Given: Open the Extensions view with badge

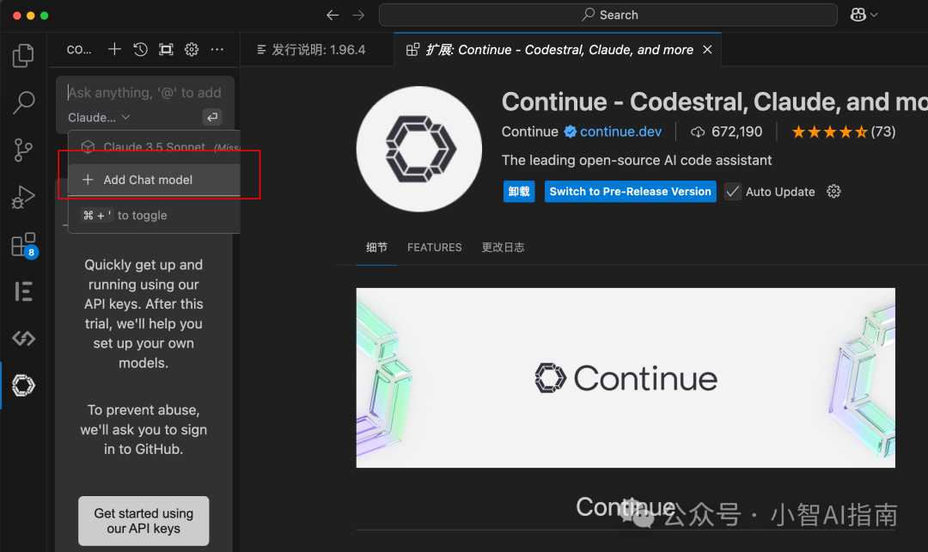Looking at the screenshot, I should pos(23,245).
